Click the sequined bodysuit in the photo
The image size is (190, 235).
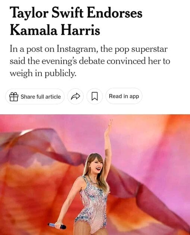click(93, 204)
